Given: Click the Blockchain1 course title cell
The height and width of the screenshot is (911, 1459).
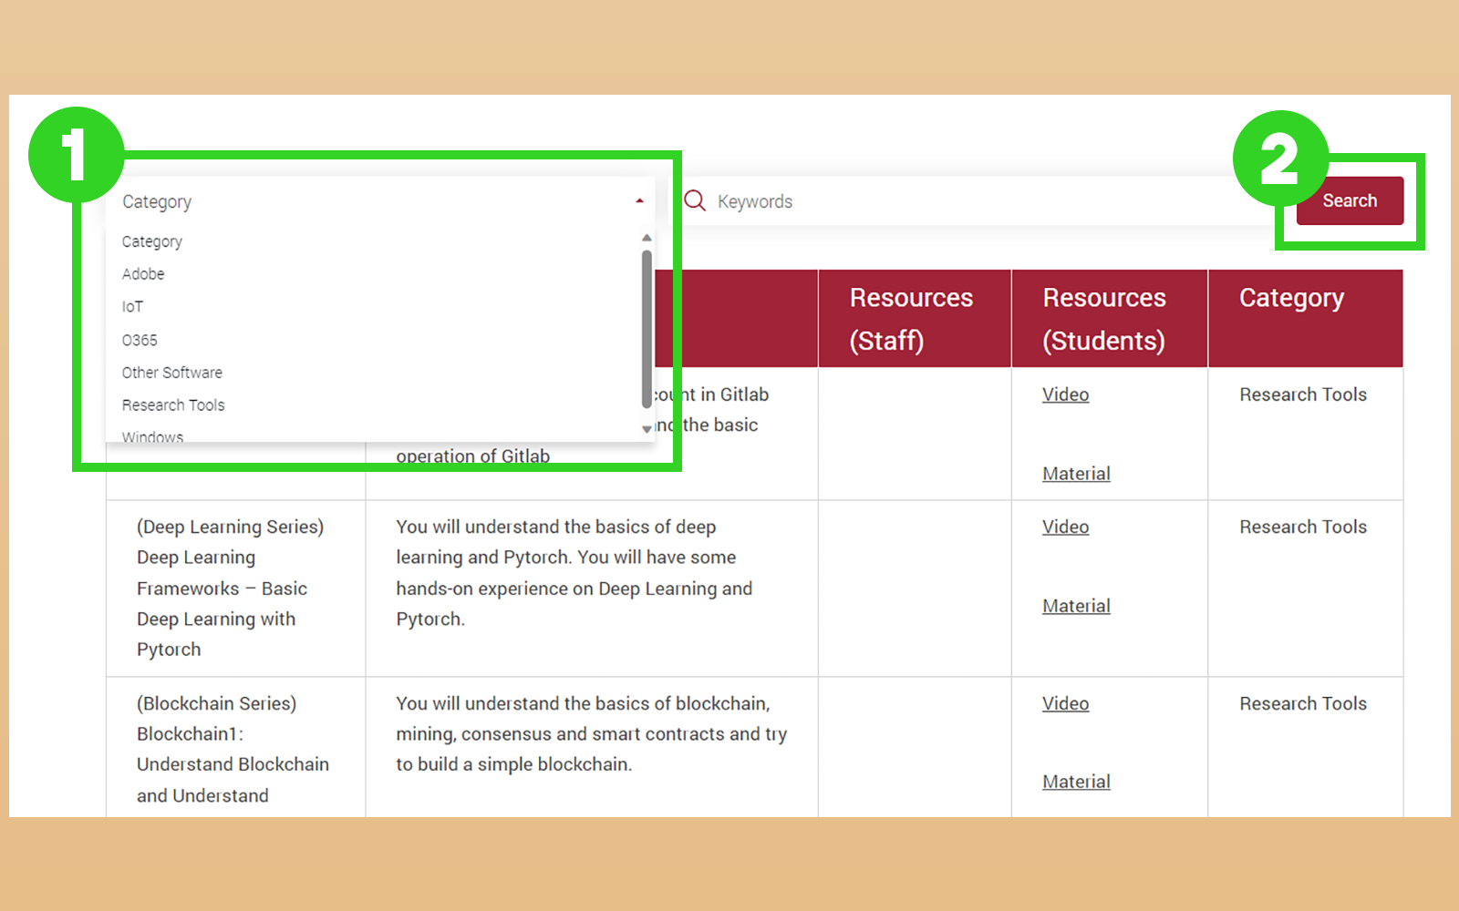Looking at the screenshot, I should click(x=233, y=749).
